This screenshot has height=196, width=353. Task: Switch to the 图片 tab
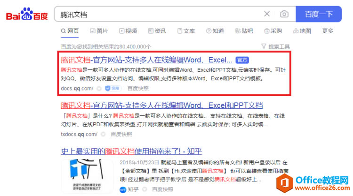(x=99, y=31)
